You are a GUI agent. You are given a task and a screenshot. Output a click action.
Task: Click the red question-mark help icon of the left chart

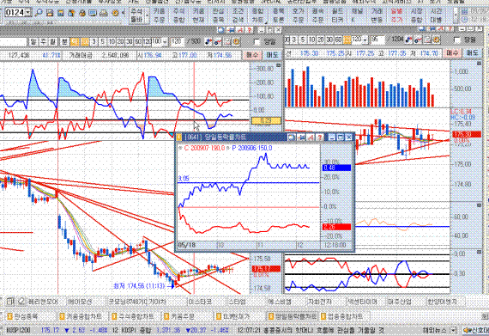250,30
